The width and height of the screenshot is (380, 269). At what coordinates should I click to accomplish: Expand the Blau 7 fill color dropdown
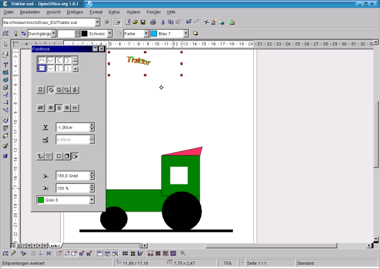(186, 33)
